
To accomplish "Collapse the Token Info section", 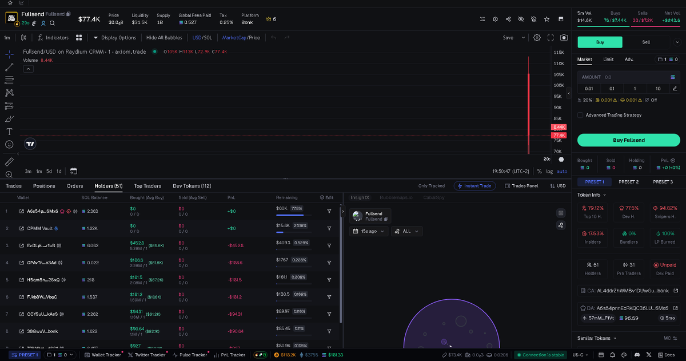I will point(592,195).
